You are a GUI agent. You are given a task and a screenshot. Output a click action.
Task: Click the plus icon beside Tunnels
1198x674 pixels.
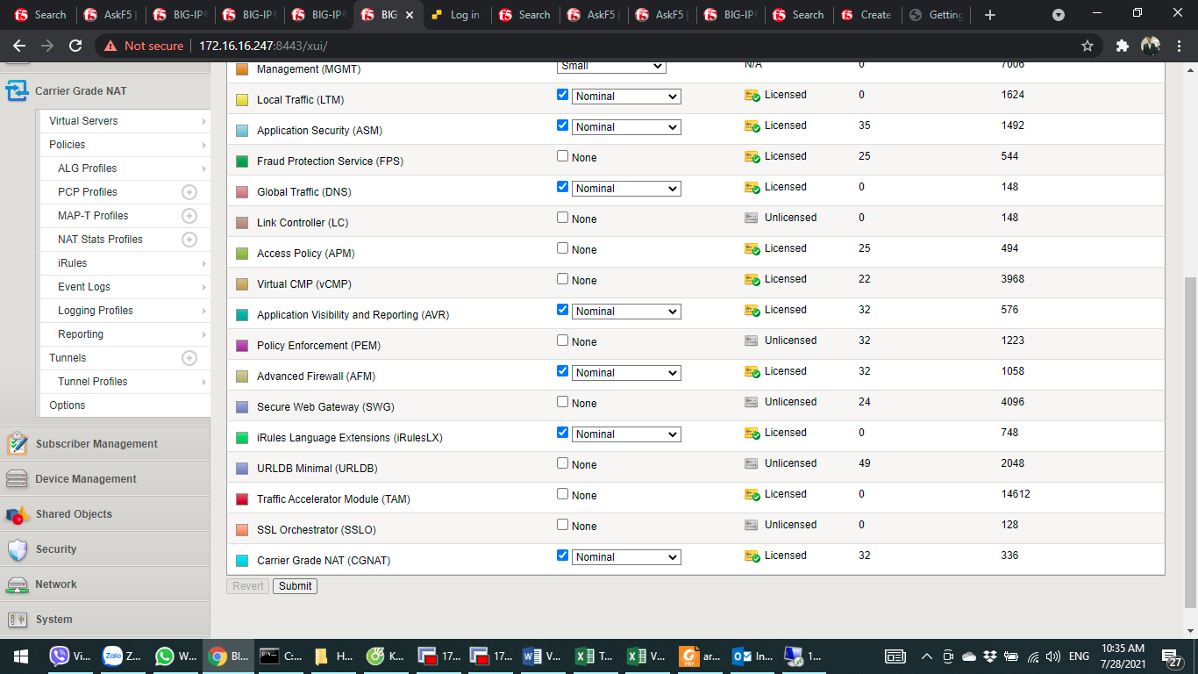[x=189, y=358]
